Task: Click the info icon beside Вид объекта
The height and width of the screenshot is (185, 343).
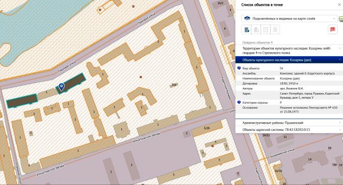Action: [x=239, y=68]
